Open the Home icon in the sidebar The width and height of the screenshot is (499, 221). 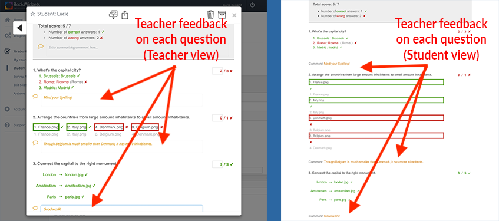point(7,20)
